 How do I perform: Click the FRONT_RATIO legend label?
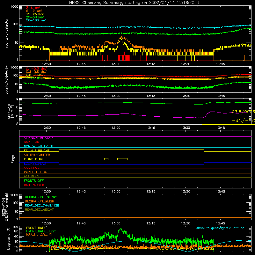point(36,228)
